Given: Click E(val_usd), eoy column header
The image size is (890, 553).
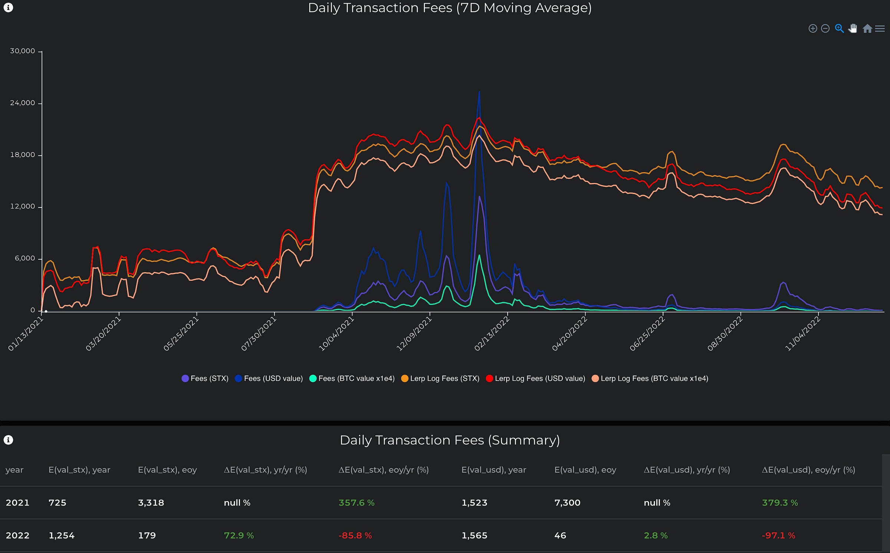Looking at the screenshot, I should 585,470.
